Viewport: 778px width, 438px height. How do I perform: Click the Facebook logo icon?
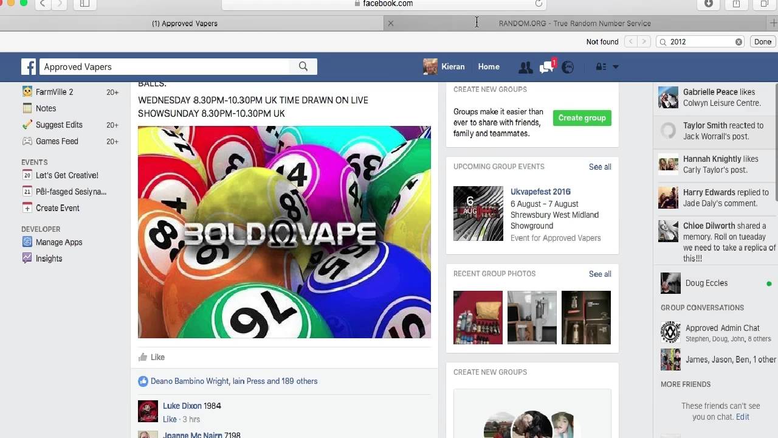click(29, 67)
